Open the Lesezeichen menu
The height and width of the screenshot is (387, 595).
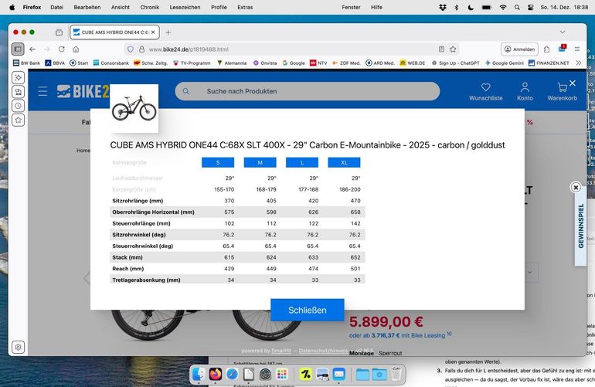tap(185, 7)
